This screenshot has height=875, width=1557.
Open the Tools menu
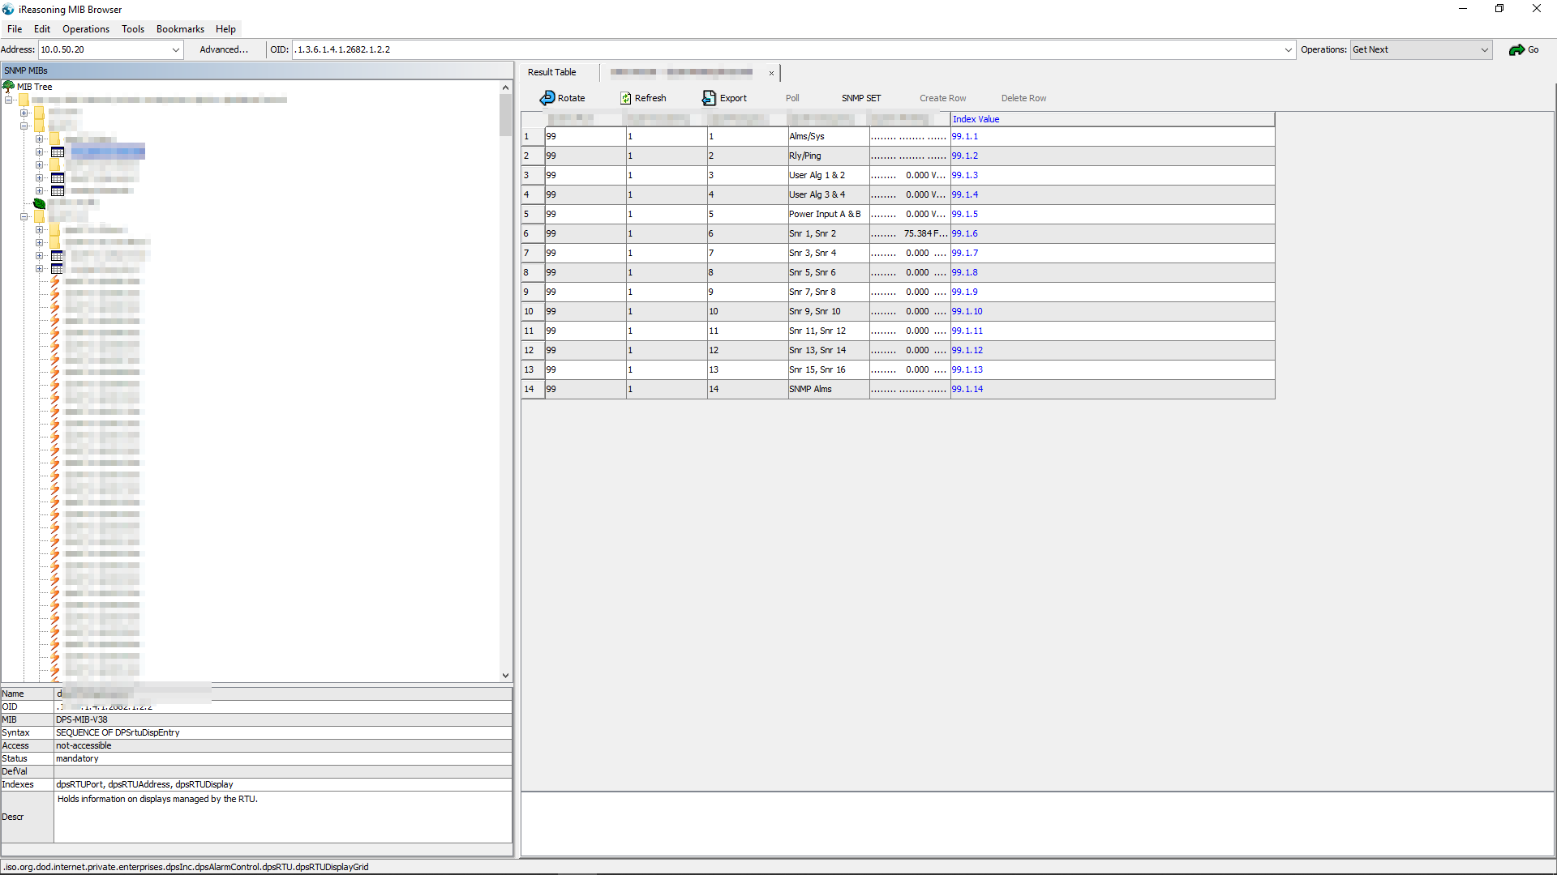[x=132, y=28]
